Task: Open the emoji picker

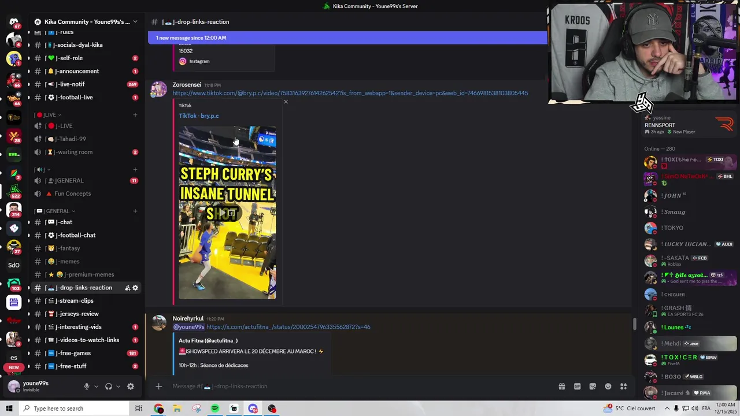Action: (x=608, y=387)
